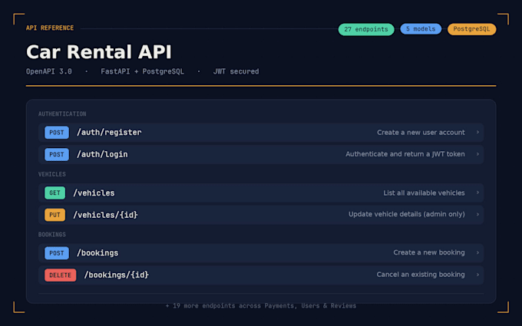This screenshot has width=522, height=326.
Task: Click the FastAPI + PostgreSQL text
Action: [x=142, y=71]
